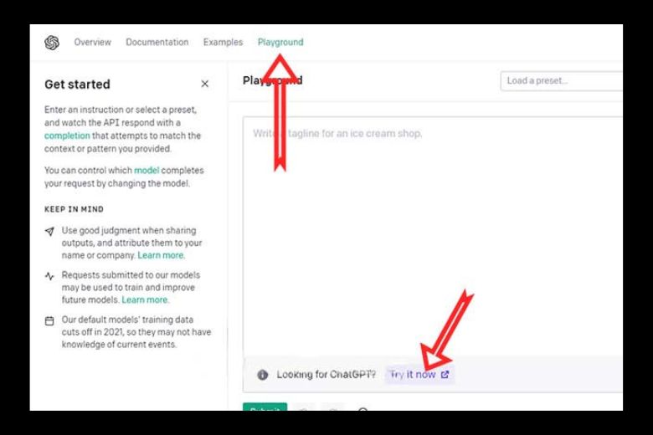
Task: Open the Load a preset dropdown
Action: (x=561, y=81)
